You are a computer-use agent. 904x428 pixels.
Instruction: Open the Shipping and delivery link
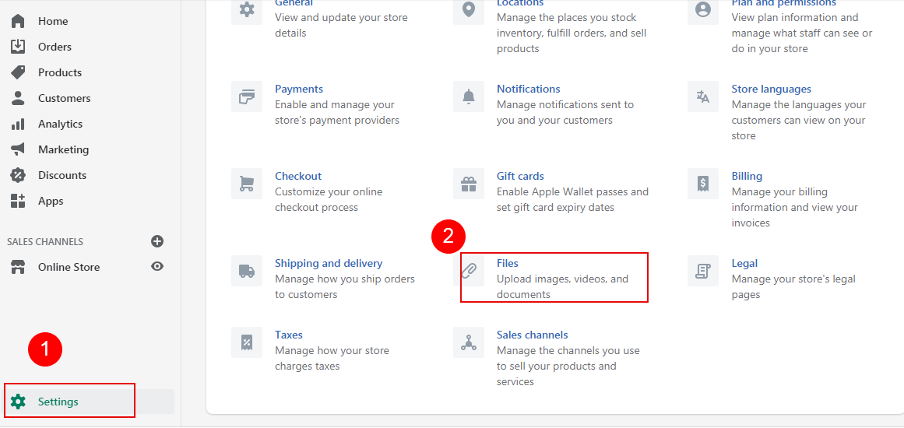pos(329,263)
